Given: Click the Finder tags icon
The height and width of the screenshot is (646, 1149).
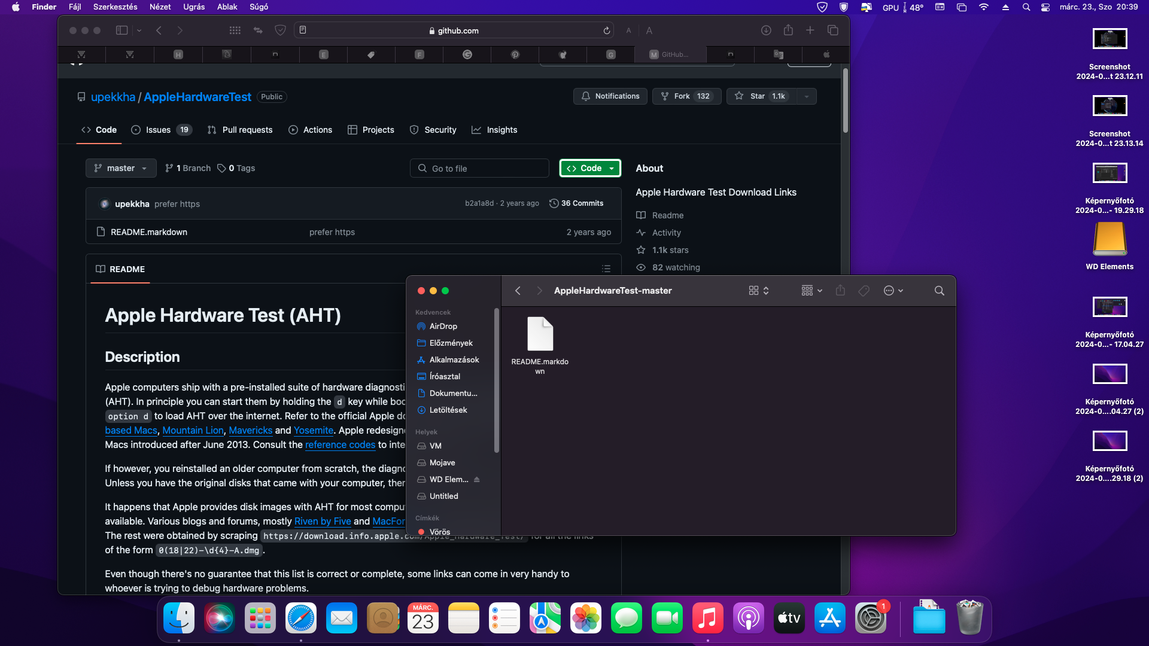Looking at the screenshot, I should pyautogui.click(x=864, y=291).
